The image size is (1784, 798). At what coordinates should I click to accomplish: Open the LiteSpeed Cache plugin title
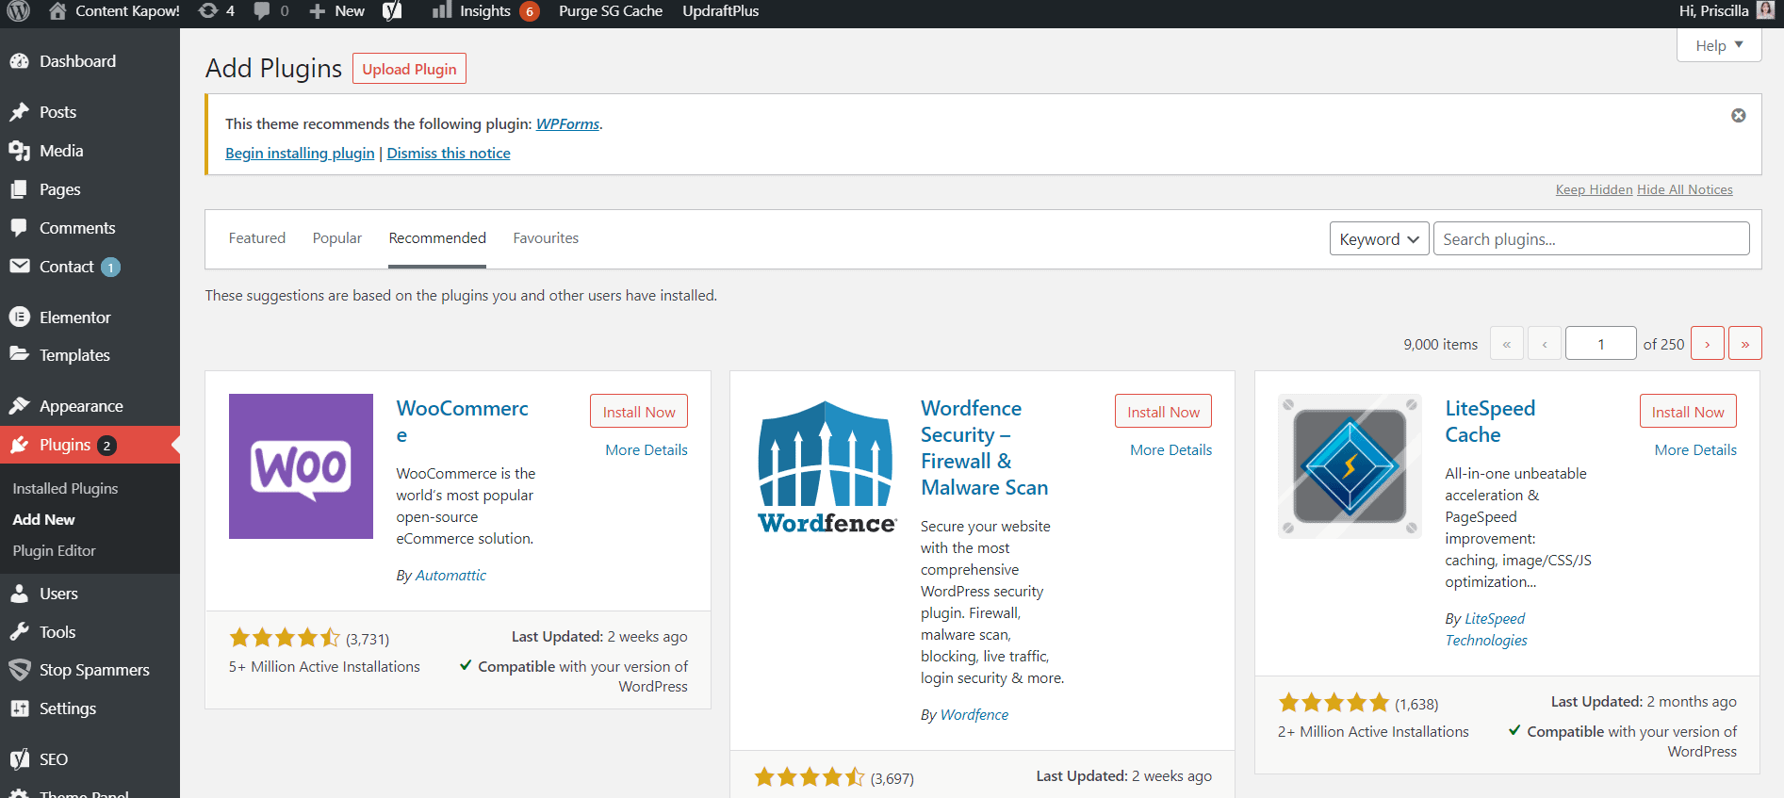1490,421
